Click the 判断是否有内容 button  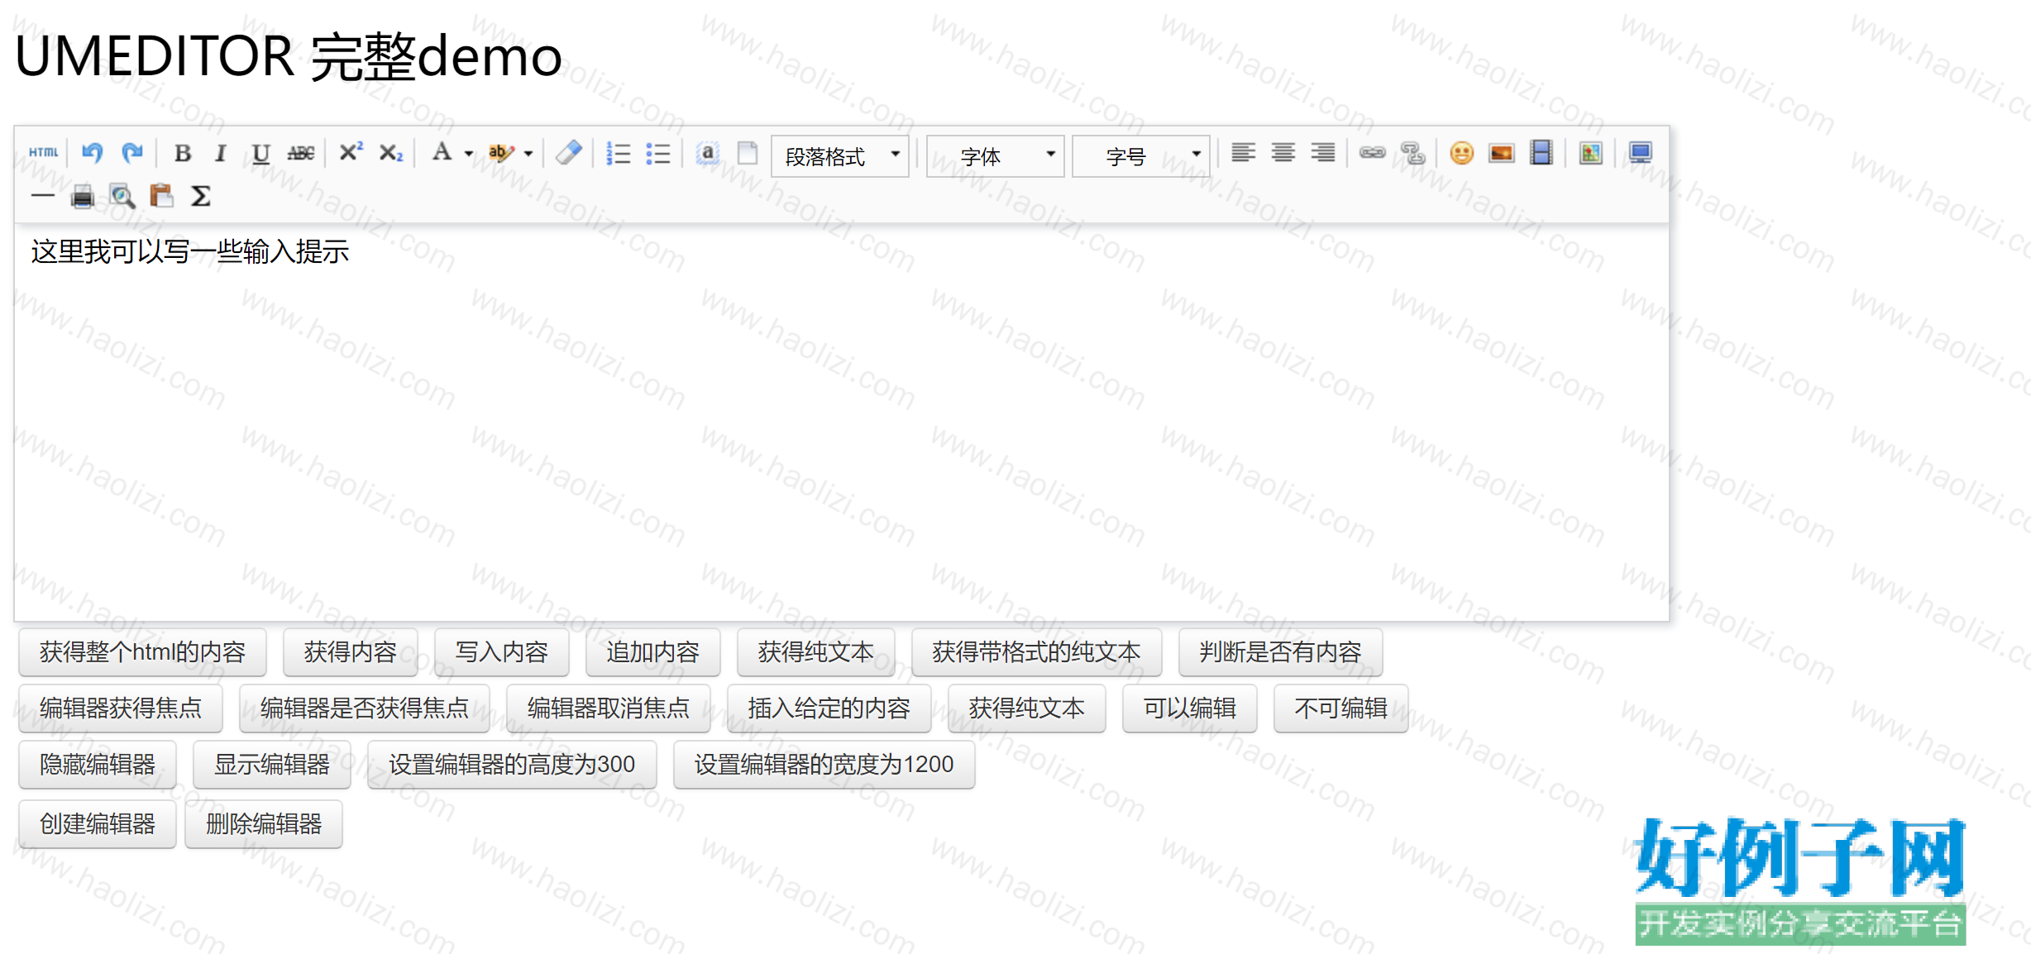point(1280,652)
